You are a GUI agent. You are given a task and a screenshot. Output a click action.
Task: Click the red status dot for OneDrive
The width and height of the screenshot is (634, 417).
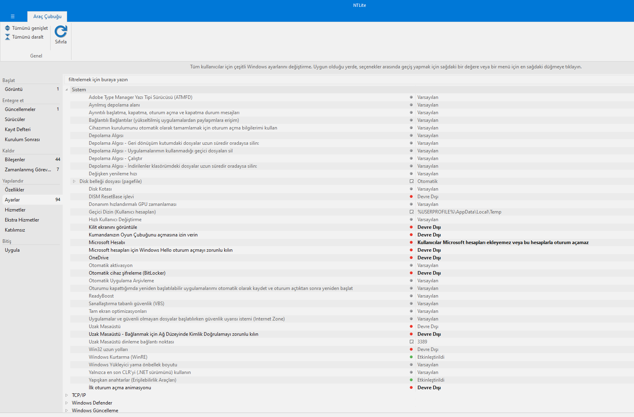[411, 258]
